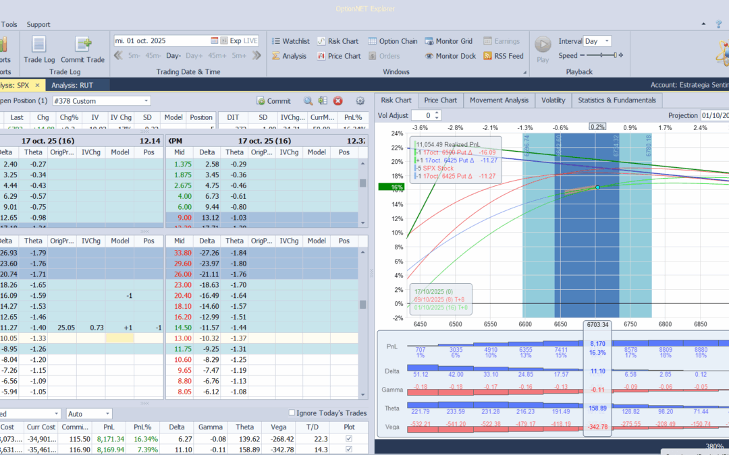
Task: Click the Commit button
Action: point(273,100)
